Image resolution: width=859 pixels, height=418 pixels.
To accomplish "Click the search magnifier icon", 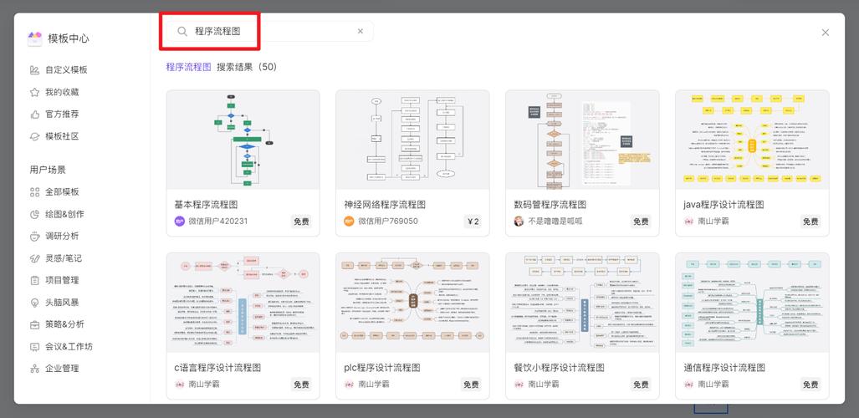I will point(182,31).
